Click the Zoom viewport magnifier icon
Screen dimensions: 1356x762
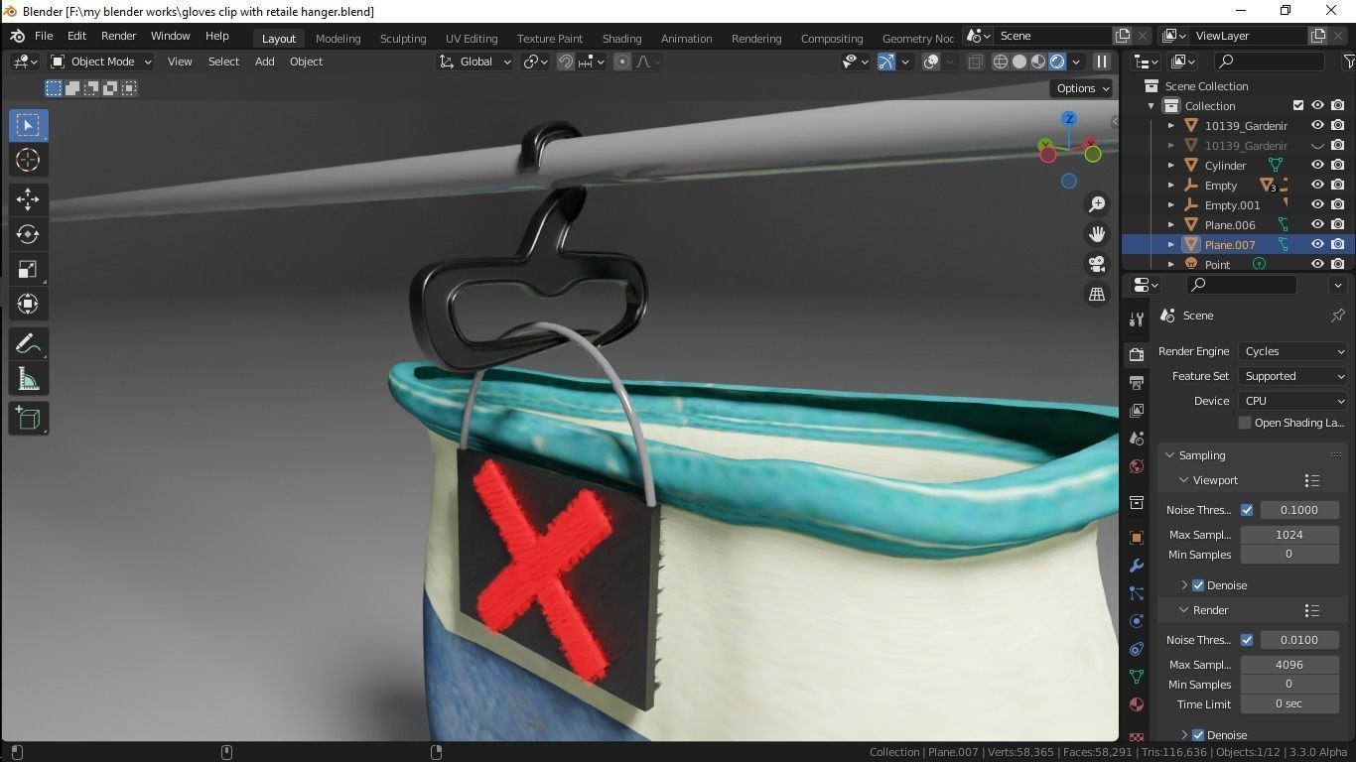coord(1097,204)
